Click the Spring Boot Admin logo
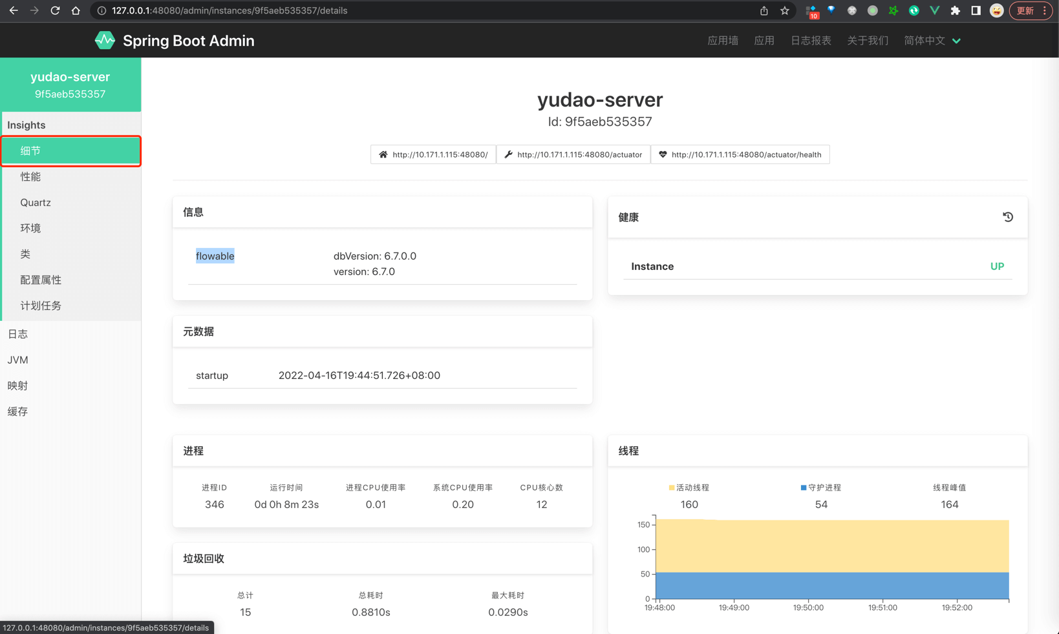 105,41
